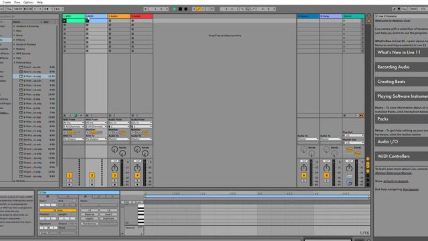This screenshot has width=428, height=241.
Task: Click the Stop All Clips button on Master
Action: (x=344, y=116)
